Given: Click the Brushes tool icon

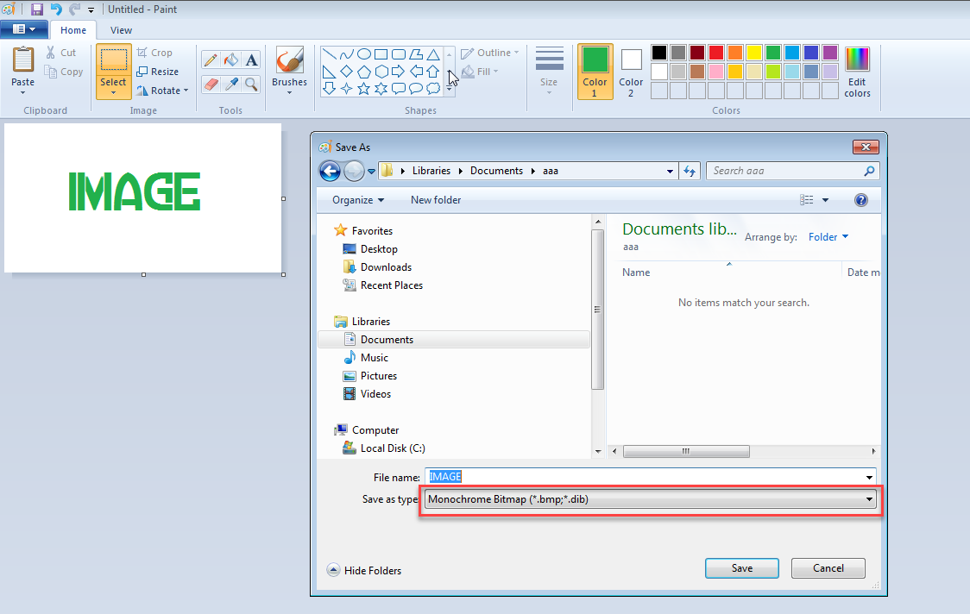Looking at the screenshot, I should click(x=289, y=60).
